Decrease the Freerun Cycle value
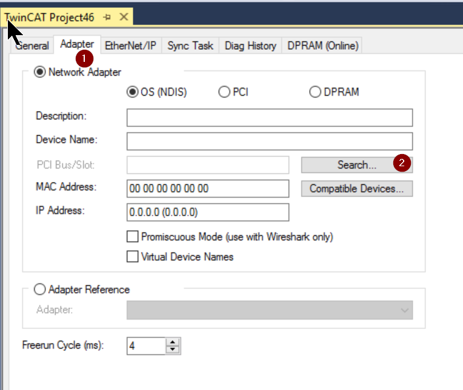 pos(173,349)
